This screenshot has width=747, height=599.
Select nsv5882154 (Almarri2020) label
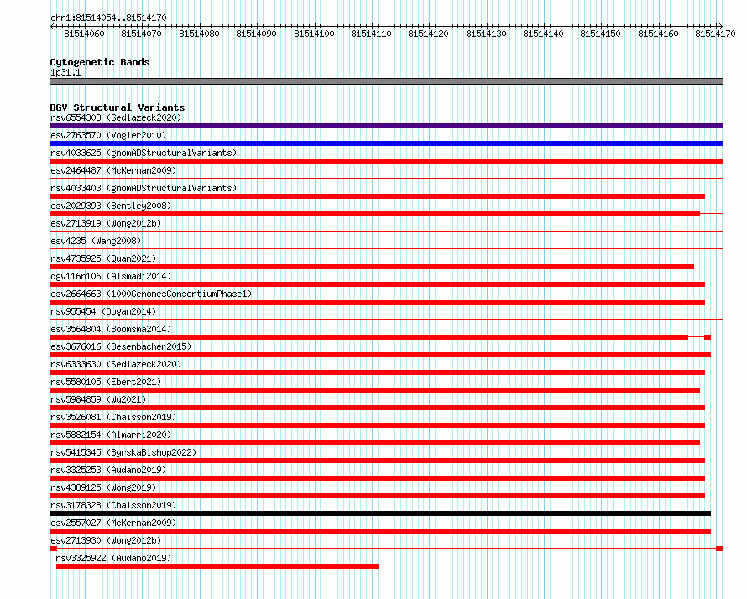(111, 435)
